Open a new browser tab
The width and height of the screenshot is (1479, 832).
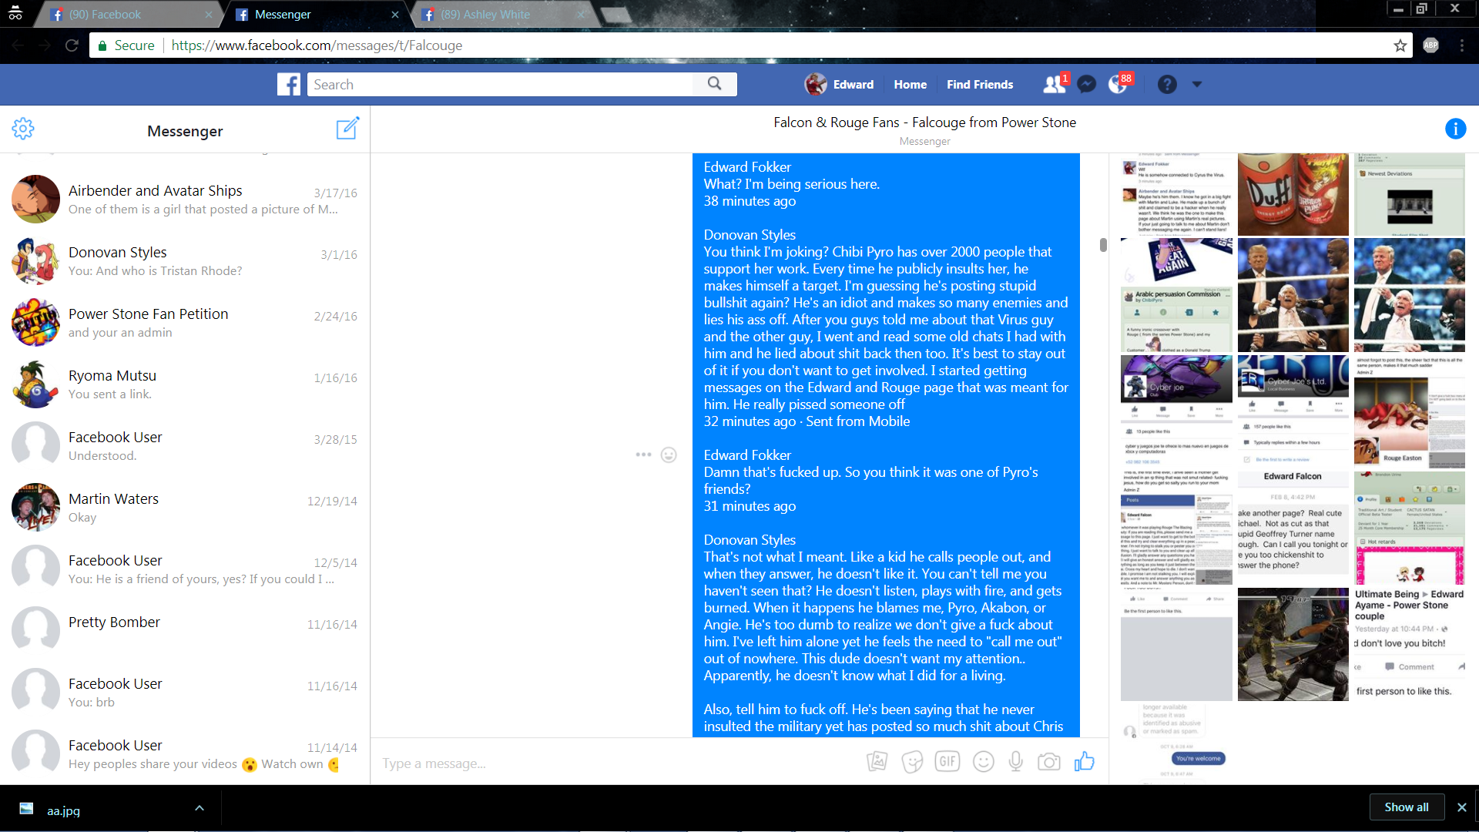(x=615, y=15)
